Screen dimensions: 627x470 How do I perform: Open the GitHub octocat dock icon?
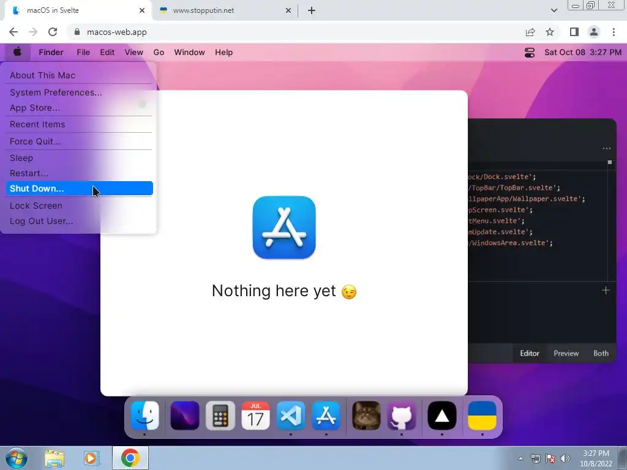pos(402,416)
